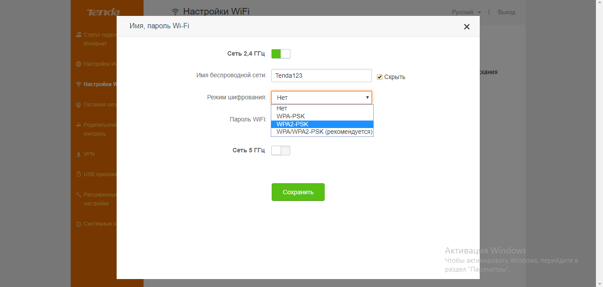603x287 pixels.
Task: Click the Parental control icon in sidebar
Action: tap(79, 125)
